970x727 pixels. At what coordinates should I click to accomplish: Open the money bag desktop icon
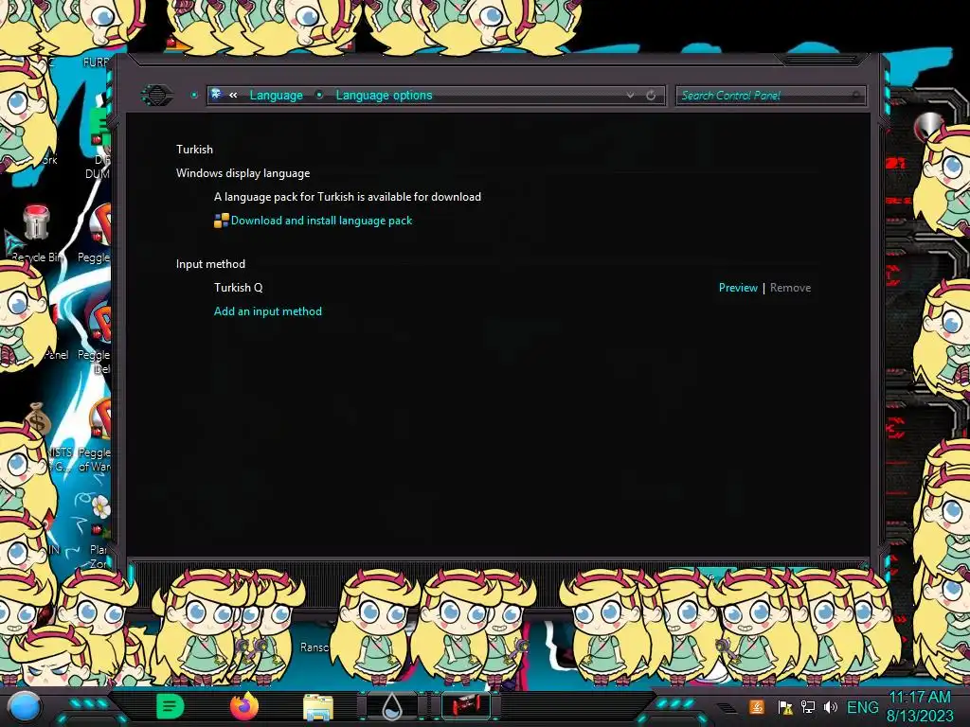coord(37,420)
